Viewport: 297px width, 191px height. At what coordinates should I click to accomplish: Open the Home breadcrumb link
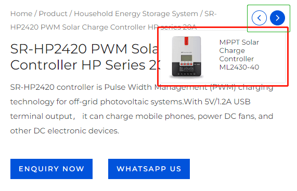coord(21,14)
